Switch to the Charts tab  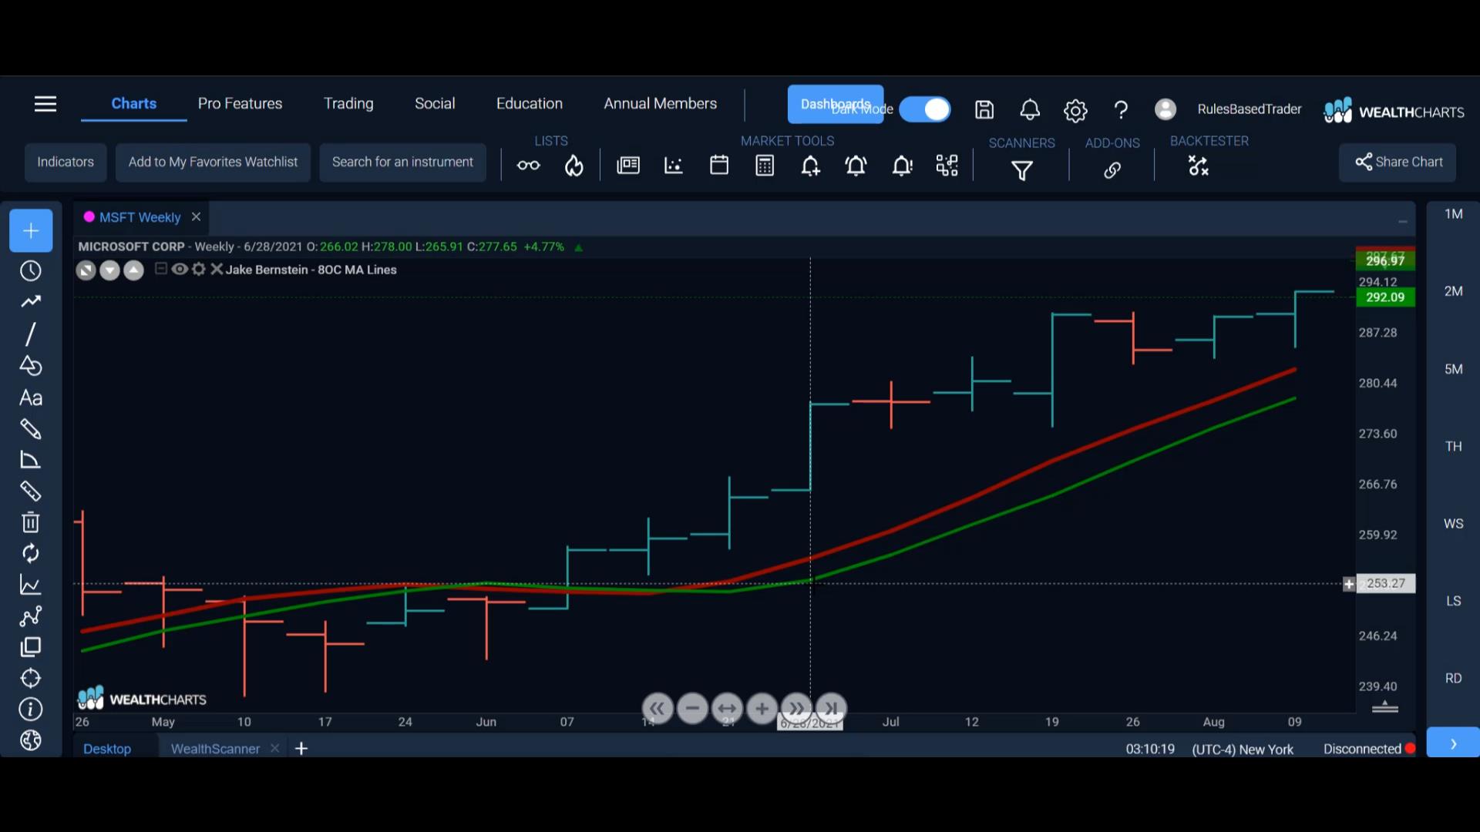134,104
